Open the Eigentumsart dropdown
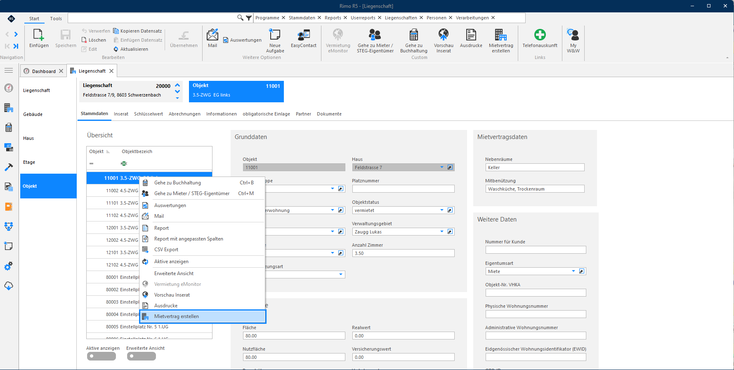Screen dimensions: 734x370 pyautogui.click(x=574, y=271)
